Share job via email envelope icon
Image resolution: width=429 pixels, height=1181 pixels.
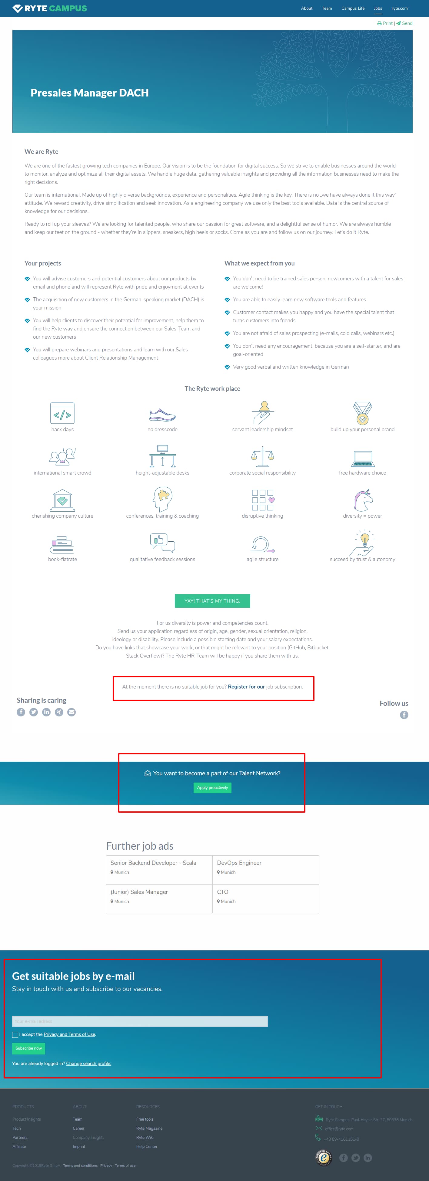(71, 712)
